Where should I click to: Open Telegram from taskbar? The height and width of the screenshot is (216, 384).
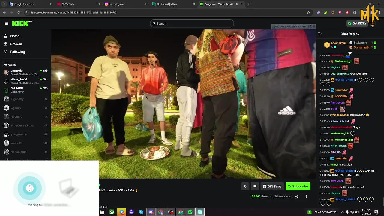click(121, 212)
